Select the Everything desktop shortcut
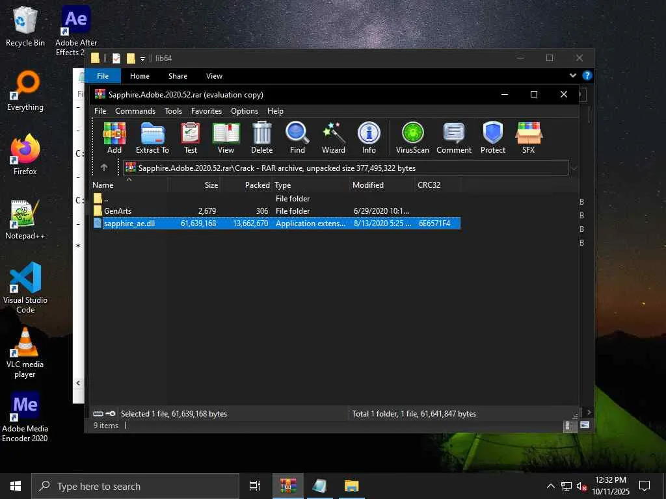666x499 pixels. [x=25, y=91]
